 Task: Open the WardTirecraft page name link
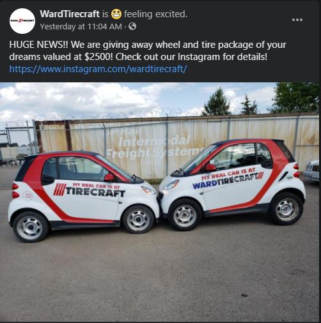pos(70,14)
